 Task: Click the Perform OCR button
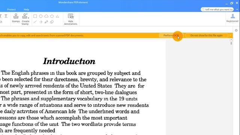pyautogui.click(x=171, y=35)
